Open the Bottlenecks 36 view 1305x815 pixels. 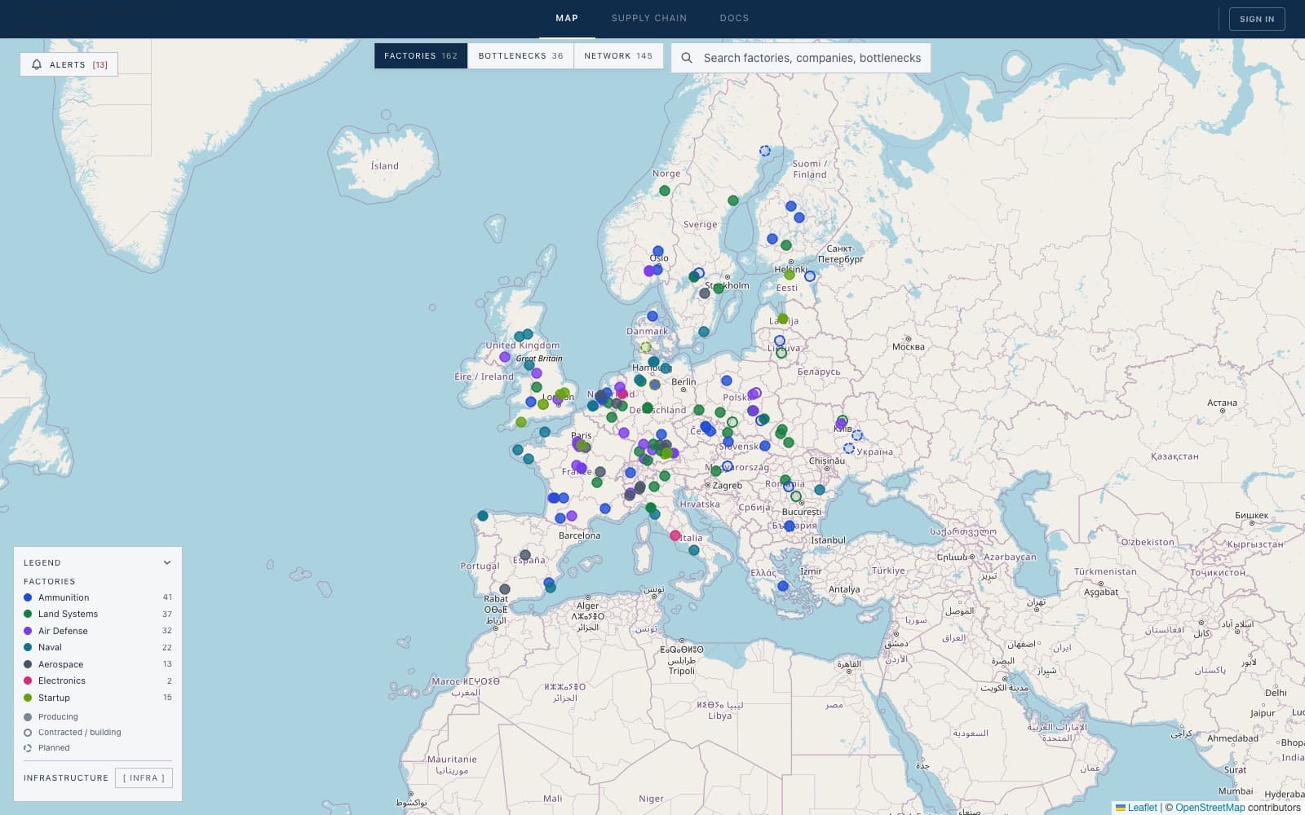[520, 56]
